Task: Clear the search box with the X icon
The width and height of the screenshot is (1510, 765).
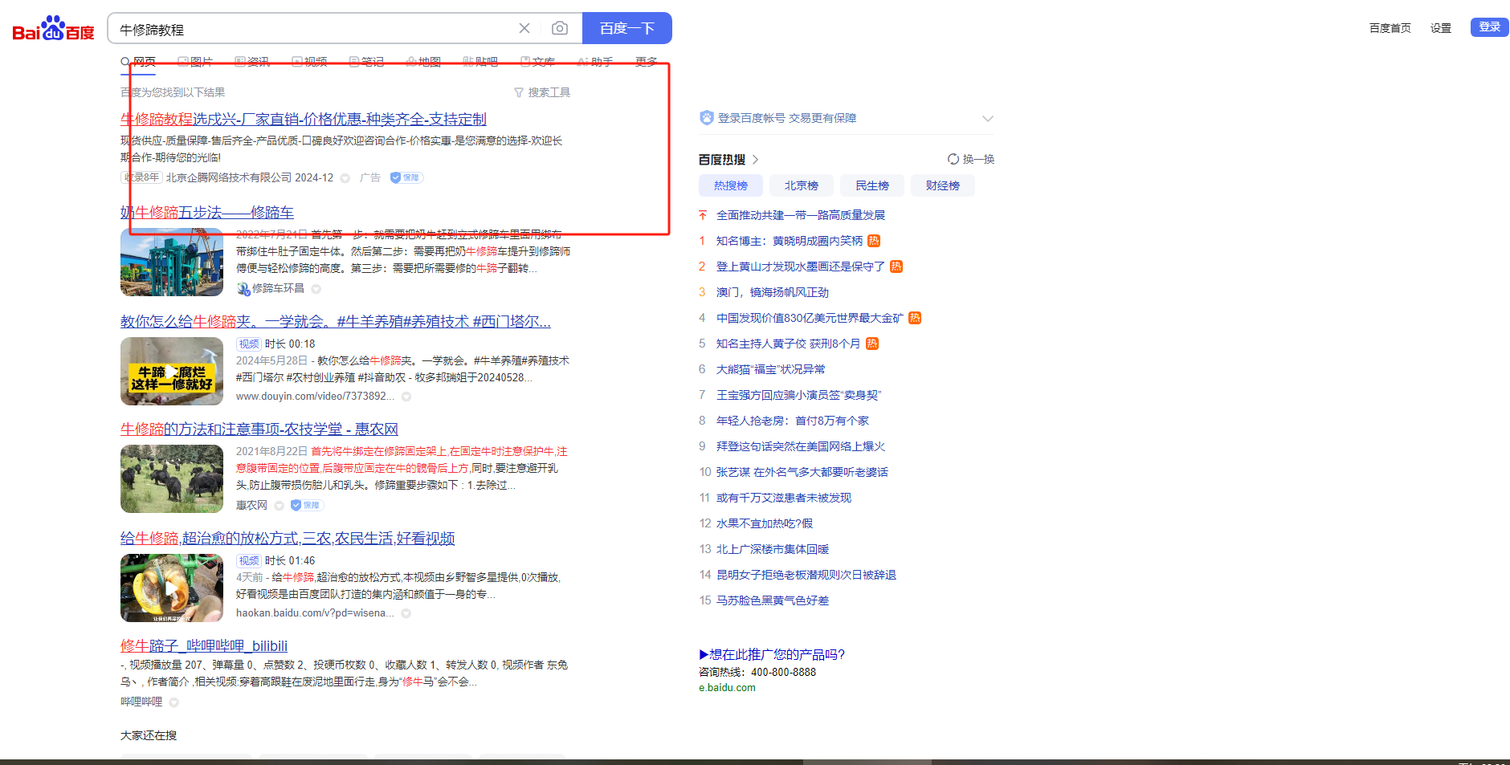Action: click(524, 29)
